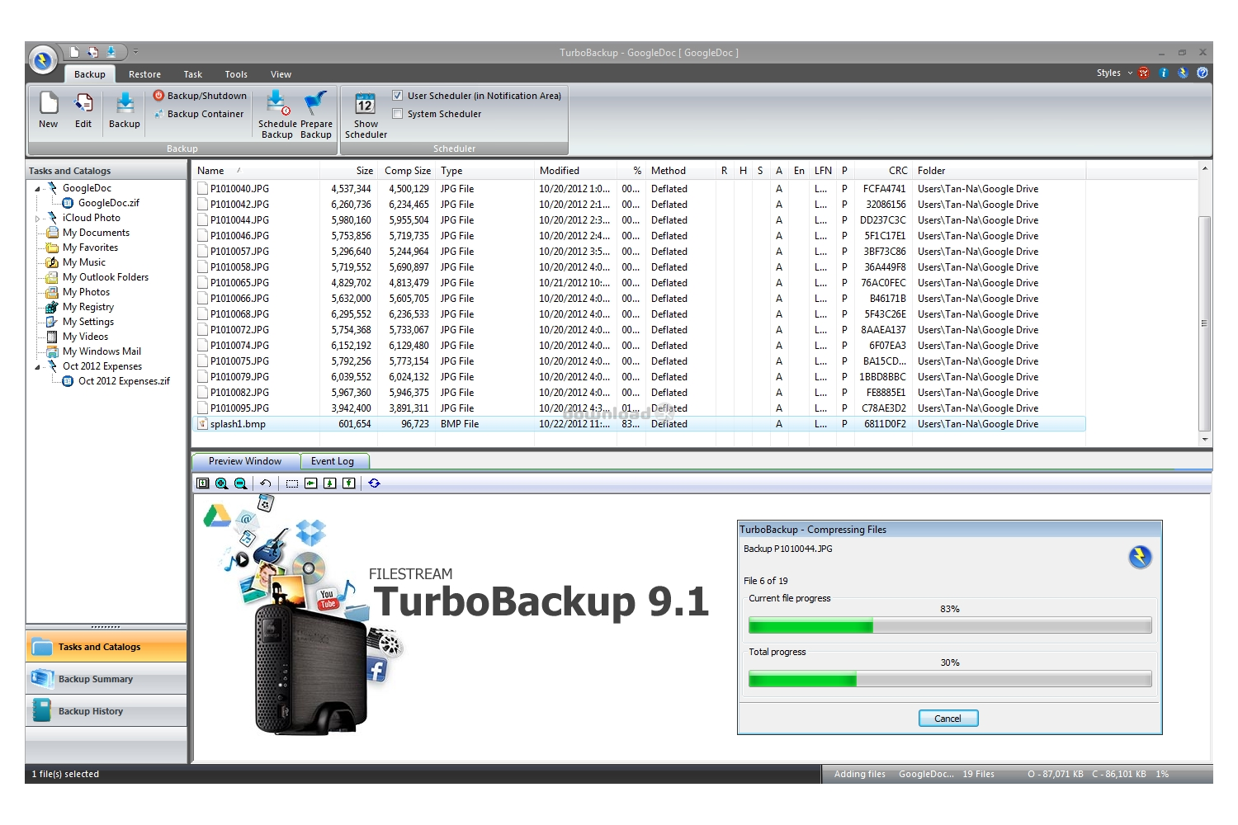Screen dimensions: 1238x825
Task: Click the quick access New document icon
Action: click(x=74, y=52)
